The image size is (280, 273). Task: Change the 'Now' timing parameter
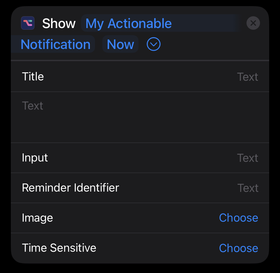tap(120, 44)
